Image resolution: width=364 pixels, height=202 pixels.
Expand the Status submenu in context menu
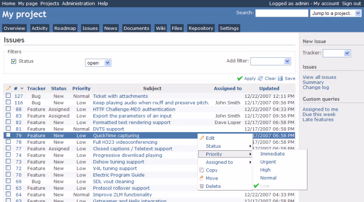pyautogui.click(x=225, y=146)
